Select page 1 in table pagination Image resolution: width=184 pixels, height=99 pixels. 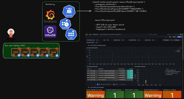point(98,84)
